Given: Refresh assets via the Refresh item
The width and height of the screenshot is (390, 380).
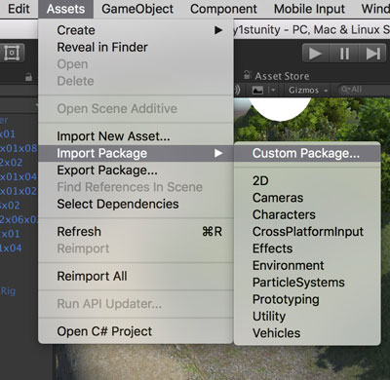Looking at the screenshot, I should click(136, 232).
